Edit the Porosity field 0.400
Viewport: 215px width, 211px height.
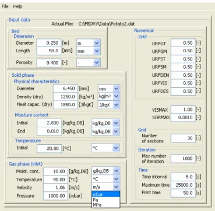pyautogui.click(x=49, y=63)
